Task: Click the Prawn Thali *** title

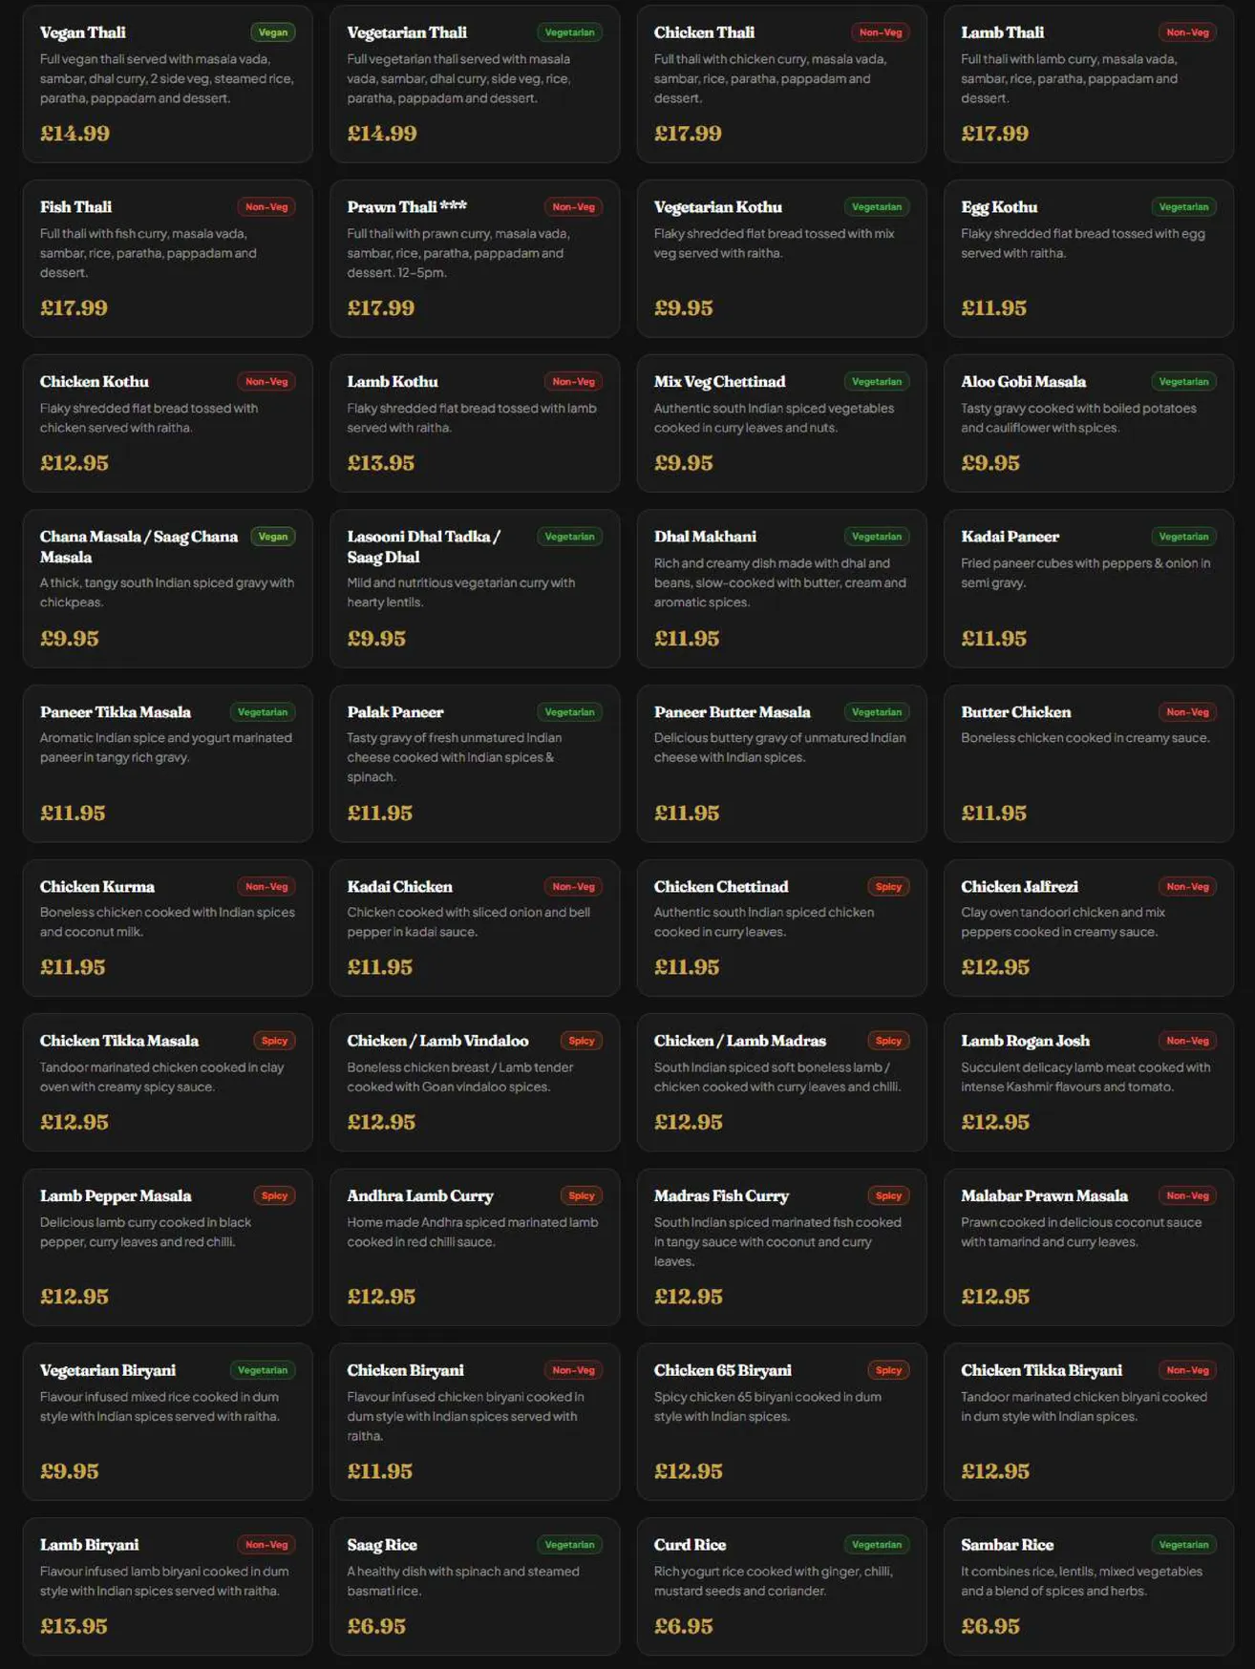Action: 407,207
